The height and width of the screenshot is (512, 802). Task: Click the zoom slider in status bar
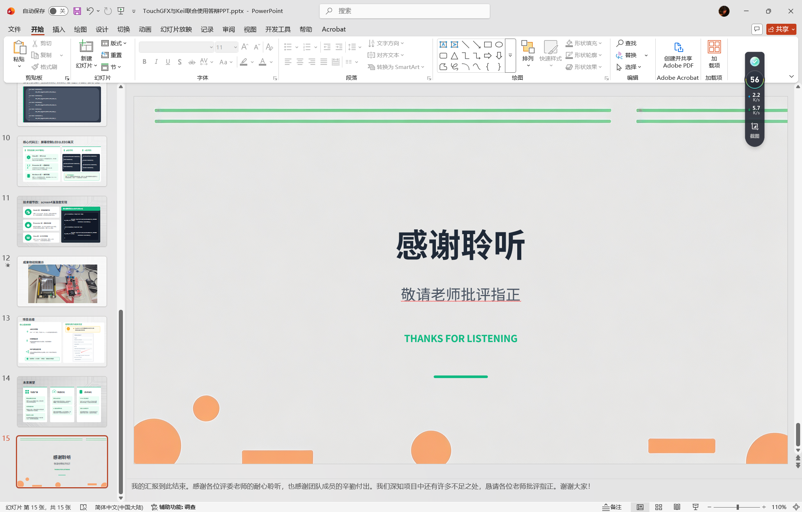(x=737, y=507)
